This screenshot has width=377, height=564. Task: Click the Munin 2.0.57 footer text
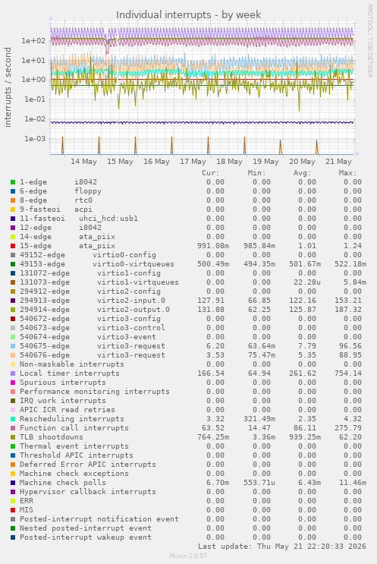click(x=188, y=556)
